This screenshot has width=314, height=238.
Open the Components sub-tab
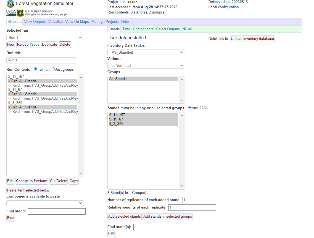[x=143, y=29]
